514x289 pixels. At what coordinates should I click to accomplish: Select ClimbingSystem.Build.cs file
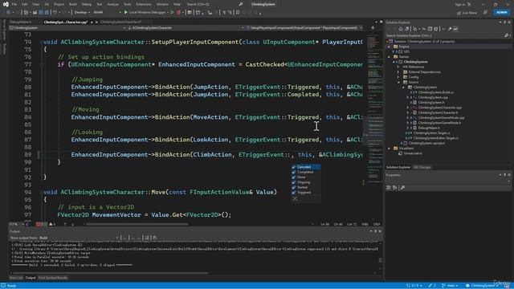[435, 92]
